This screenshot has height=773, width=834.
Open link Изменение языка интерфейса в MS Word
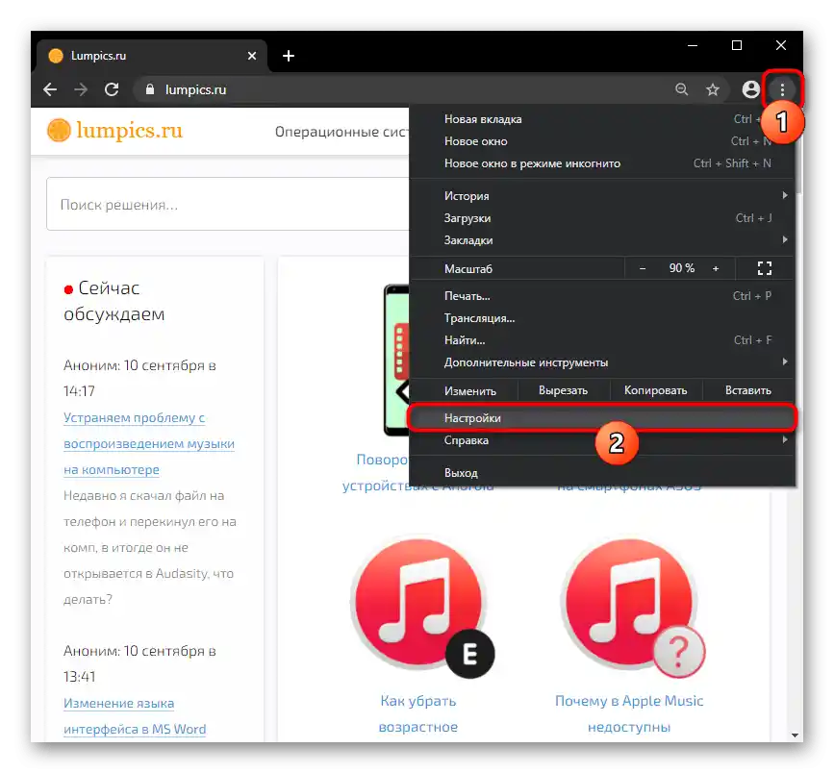135,716
